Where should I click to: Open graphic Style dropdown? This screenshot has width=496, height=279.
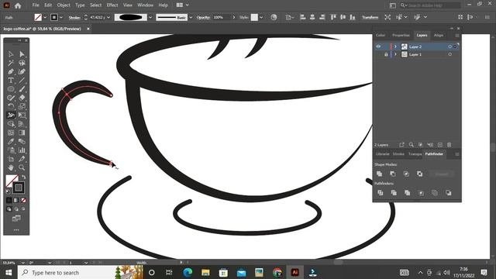[261, 17]
